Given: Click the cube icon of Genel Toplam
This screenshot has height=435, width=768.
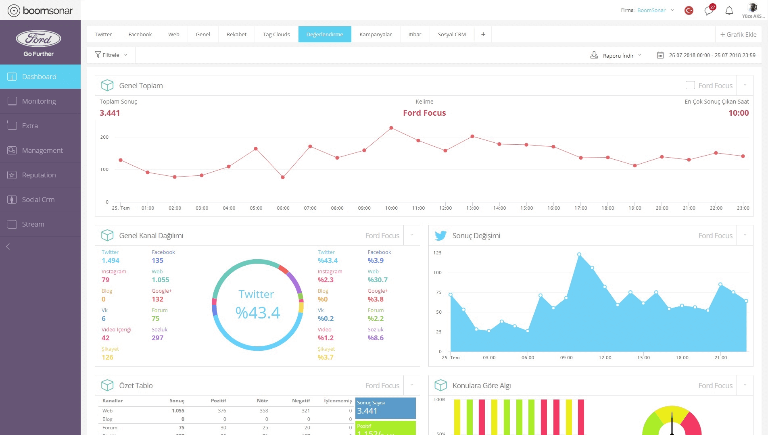Looking at the screenshot, I should tap(107, 85).
